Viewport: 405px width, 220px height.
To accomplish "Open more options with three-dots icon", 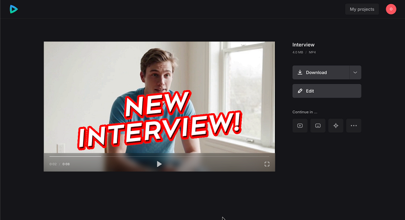I will click(353, 125).
